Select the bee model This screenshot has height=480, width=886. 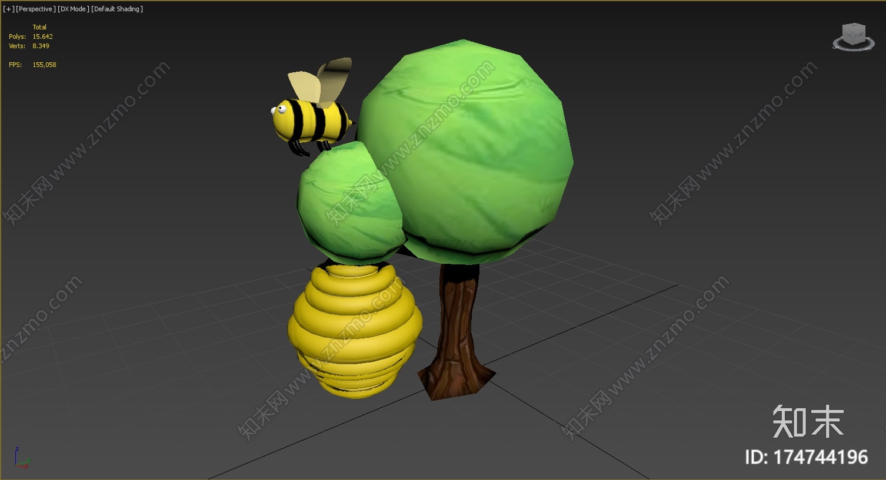[x=312, y=108]
